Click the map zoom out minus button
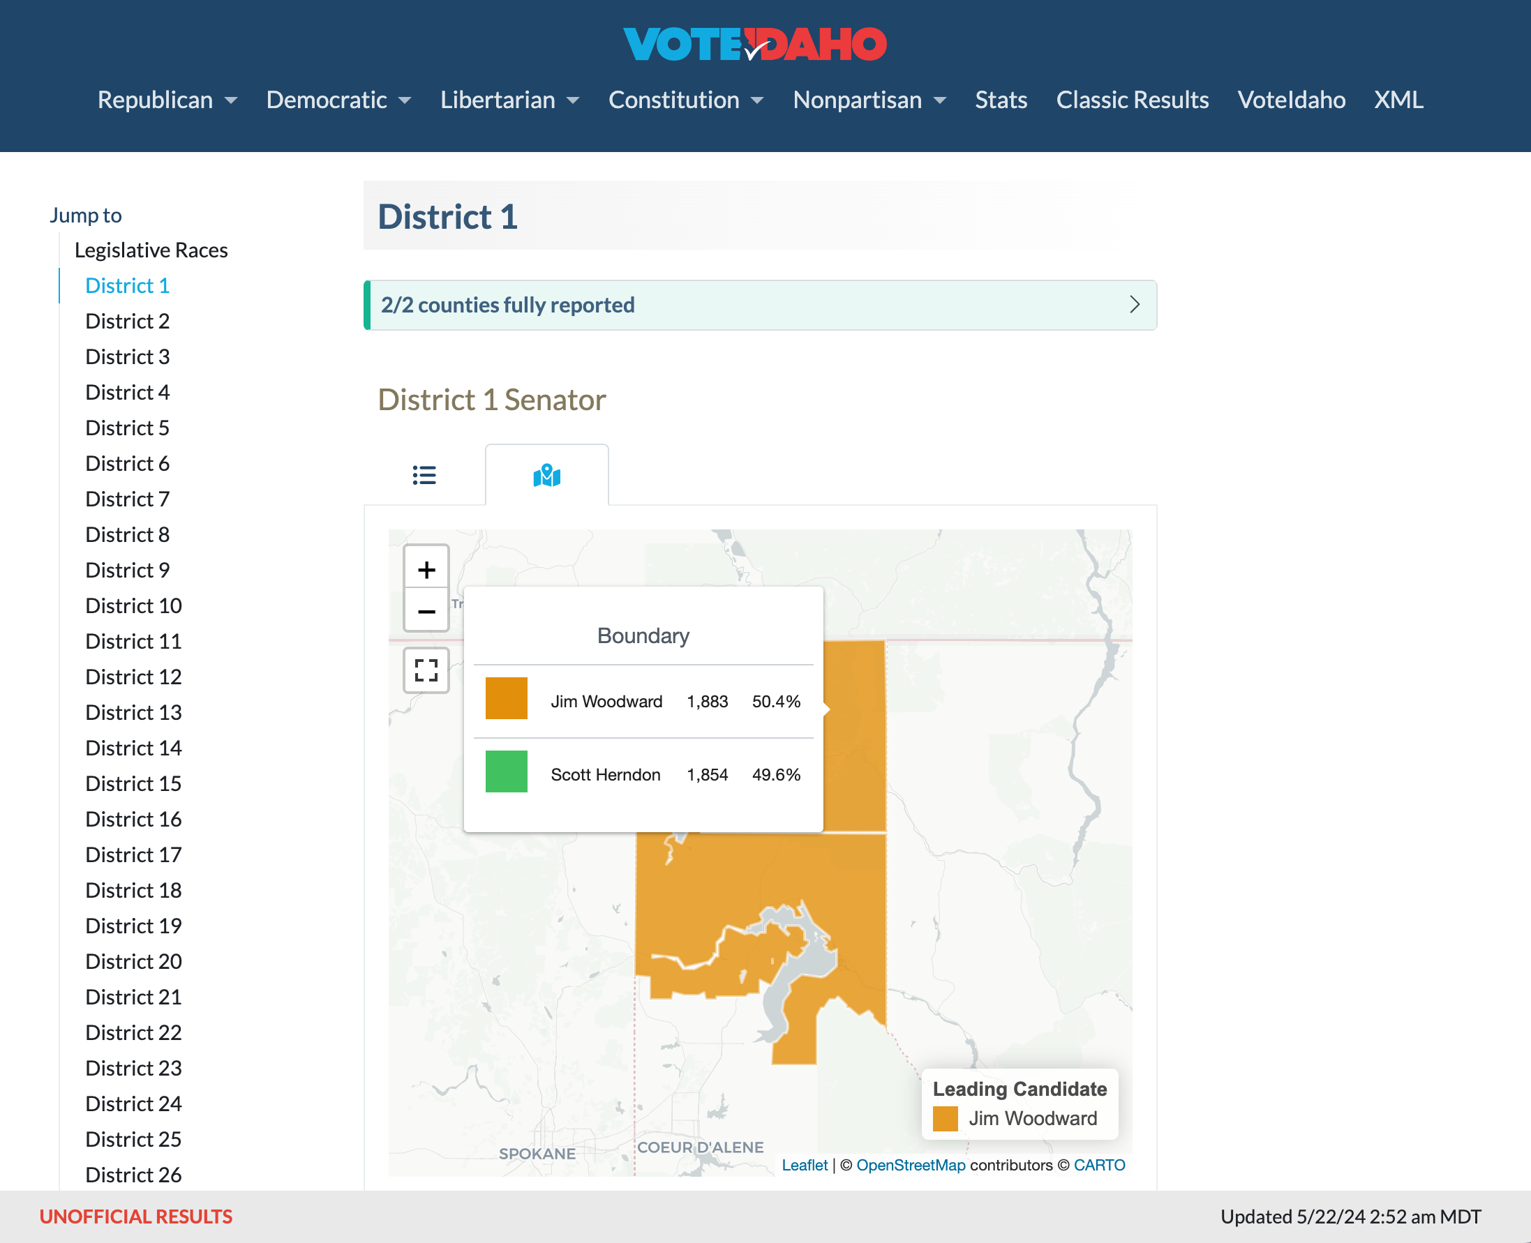This screenshot has width=1531, height=1243. (x=426, y=611)
